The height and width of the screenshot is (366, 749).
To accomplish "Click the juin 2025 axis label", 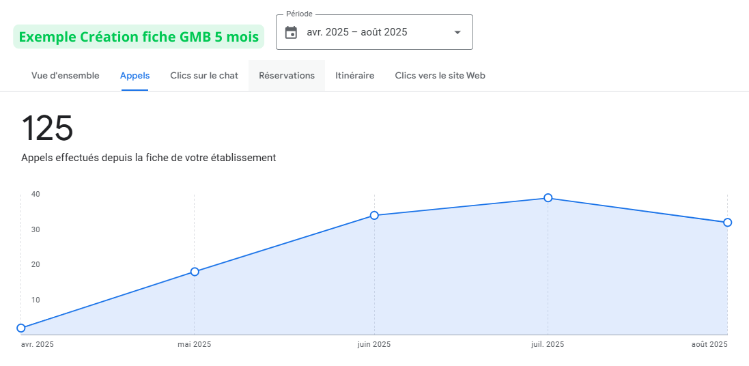I will (x=374, y=345).
